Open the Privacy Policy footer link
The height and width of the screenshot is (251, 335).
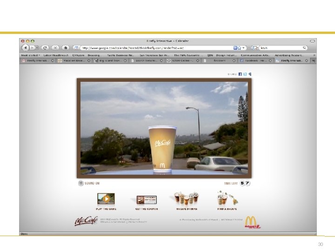click(138, 222)
